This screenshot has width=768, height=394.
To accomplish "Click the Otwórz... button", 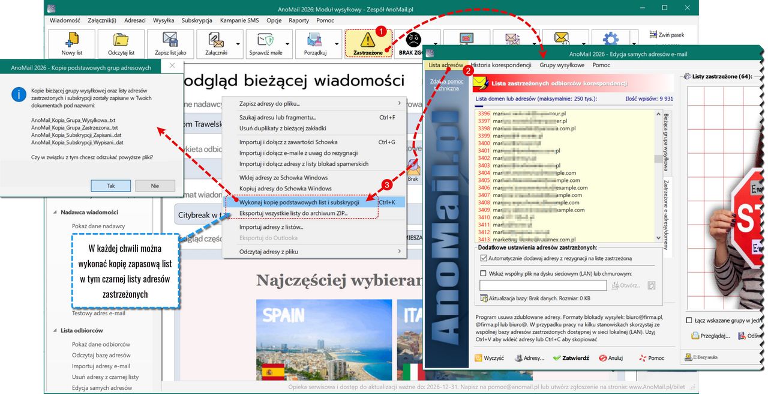I will tap(626, 285).
